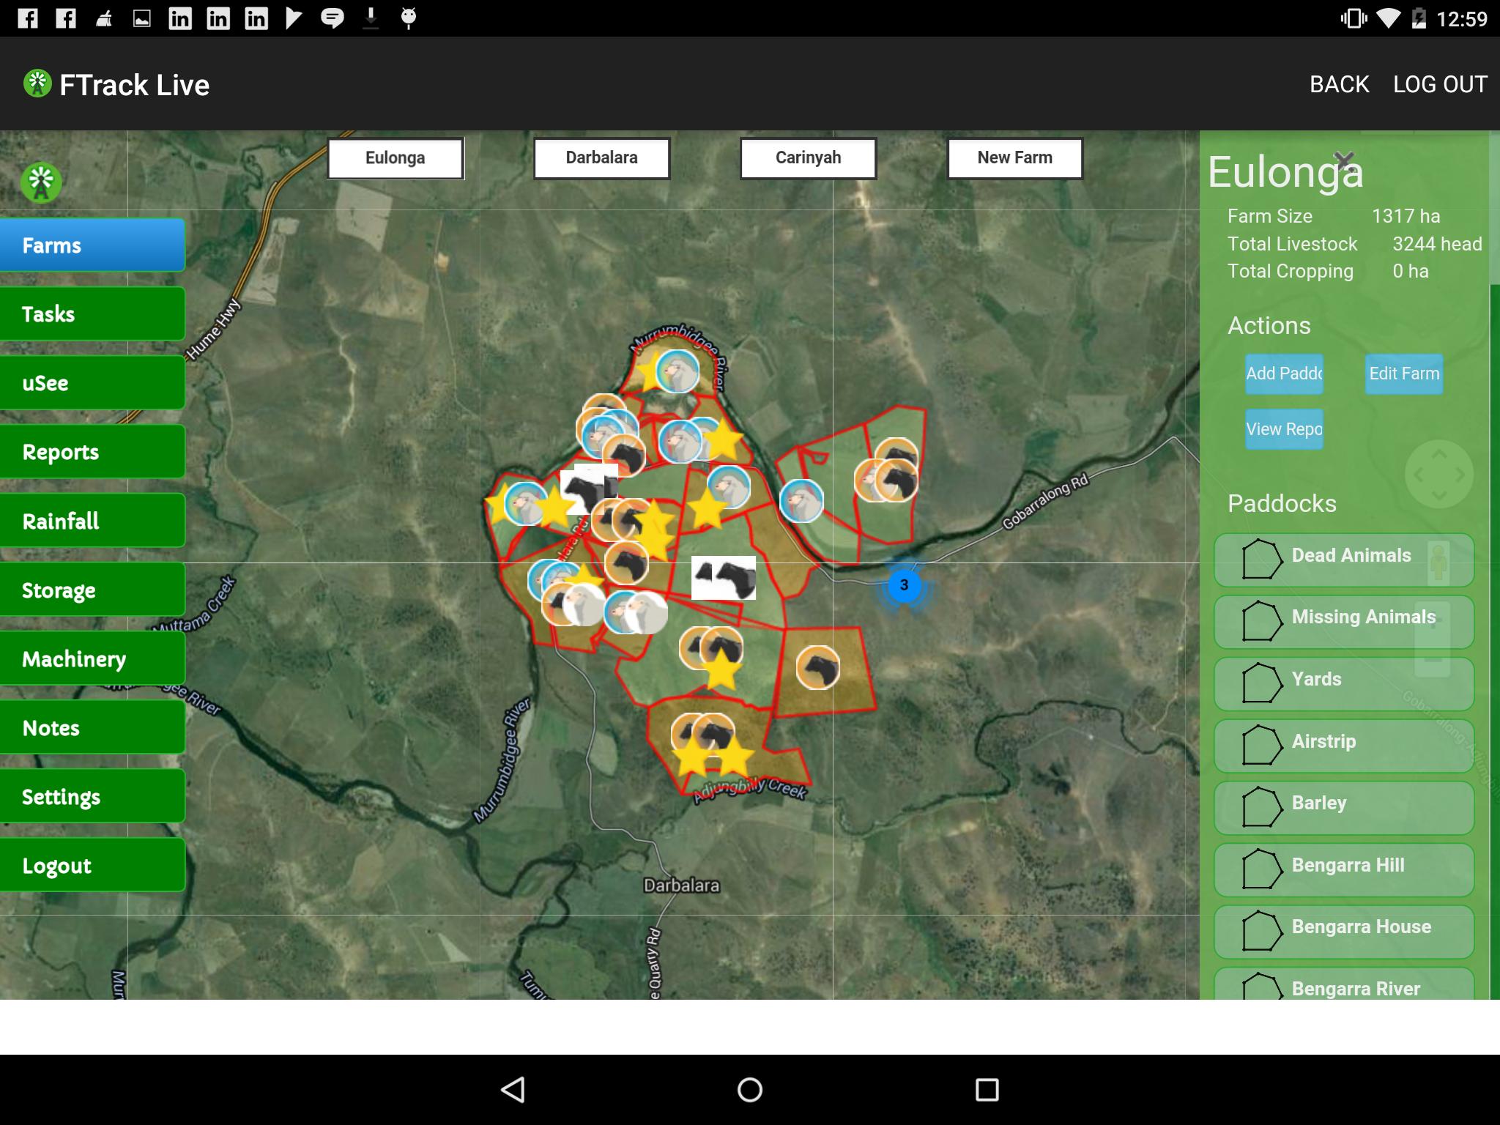Select the New Farm tab
The image size is (1500, 1125).
click(x=1014, y=158)
